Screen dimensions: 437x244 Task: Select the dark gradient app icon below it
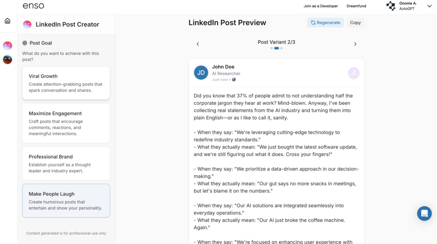tap(7, 59)
